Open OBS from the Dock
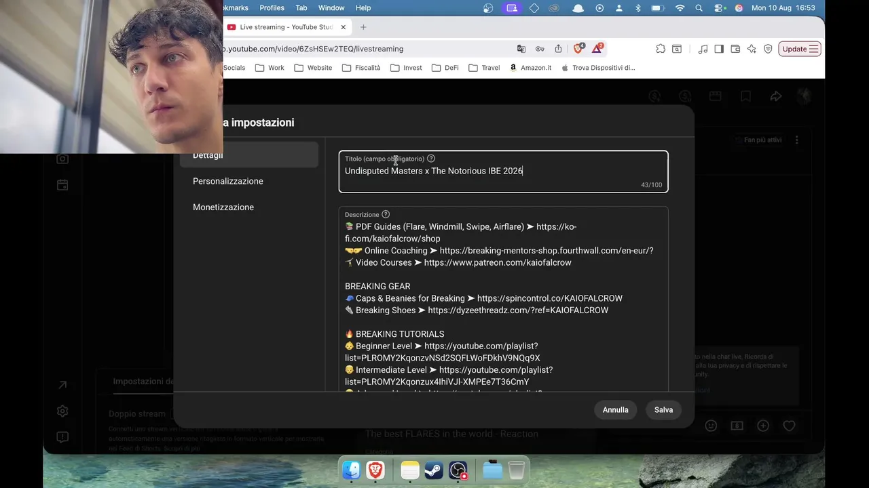The image size is (869, 488). click(x=458, y=470)
